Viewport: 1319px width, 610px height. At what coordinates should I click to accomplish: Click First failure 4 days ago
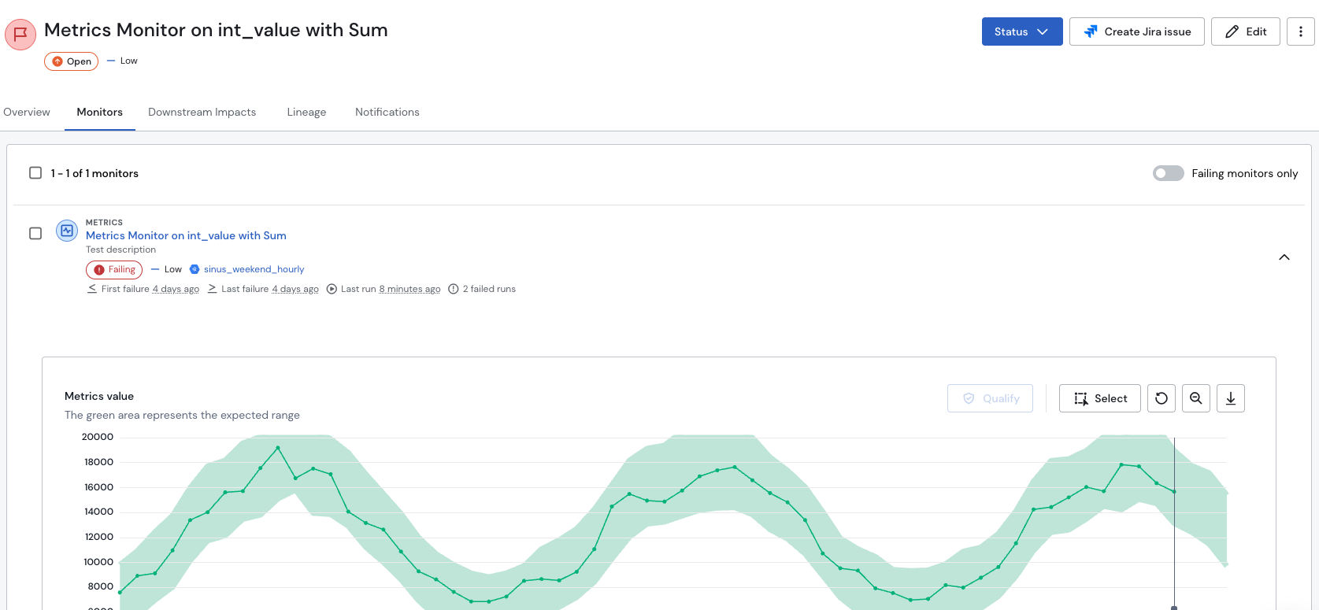[x=143, y=289]
